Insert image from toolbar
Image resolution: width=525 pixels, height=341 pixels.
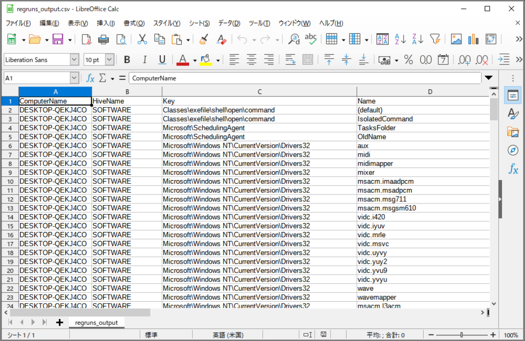[x=456, y=39]
